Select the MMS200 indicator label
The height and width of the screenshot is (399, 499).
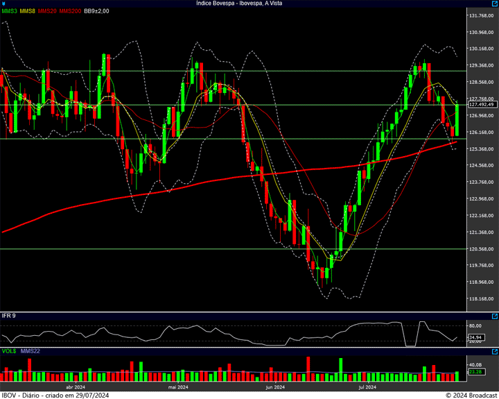click(x=69, y=11)
